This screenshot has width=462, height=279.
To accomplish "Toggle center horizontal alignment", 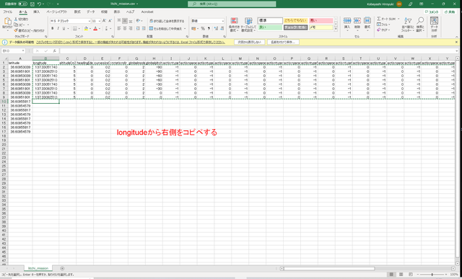I will tap(125, 29).
